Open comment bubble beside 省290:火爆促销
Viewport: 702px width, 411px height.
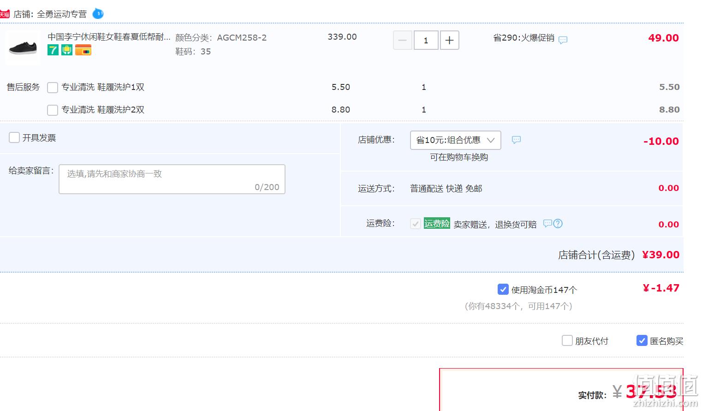[563, 40]
